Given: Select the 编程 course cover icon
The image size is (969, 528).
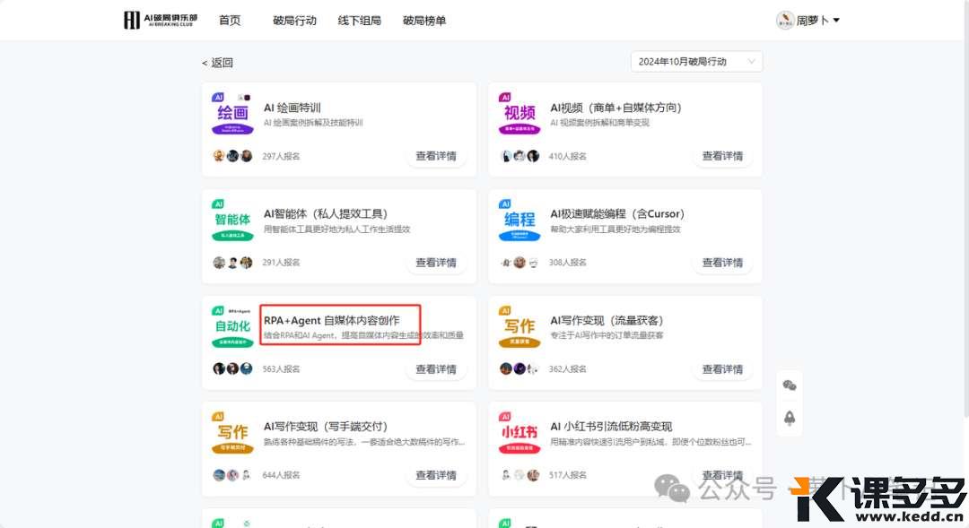Looking at the screenshot, I should tap(519, 221).
